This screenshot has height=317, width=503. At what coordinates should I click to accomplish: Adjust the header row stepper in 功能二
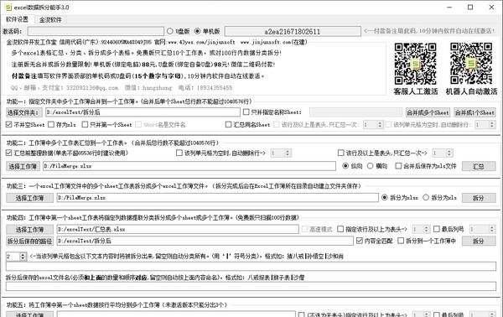tap(443, 153)
